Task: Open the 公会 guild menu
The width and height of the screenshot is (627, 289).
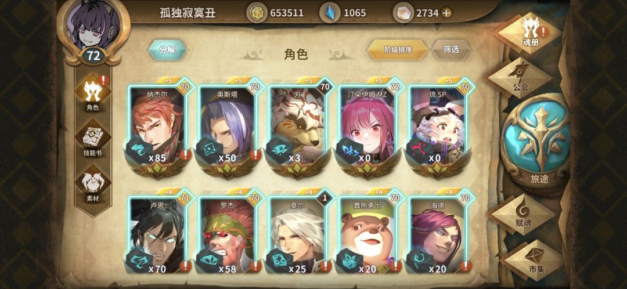Action: click(x=518, y=77)
